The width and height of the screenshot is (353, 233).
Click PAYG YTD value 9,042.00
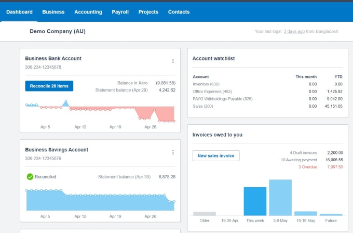334,99
